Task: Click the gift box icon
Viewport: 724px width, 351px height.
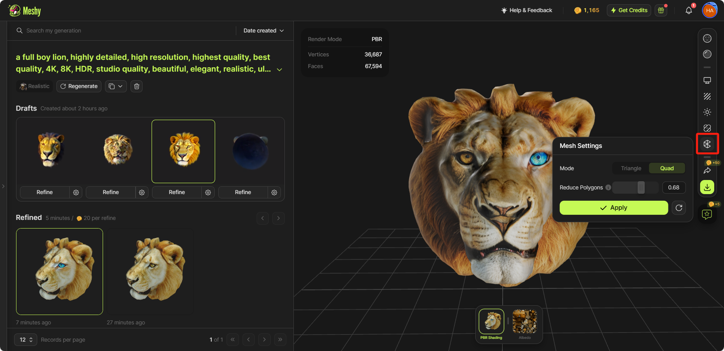Action: 661,11
